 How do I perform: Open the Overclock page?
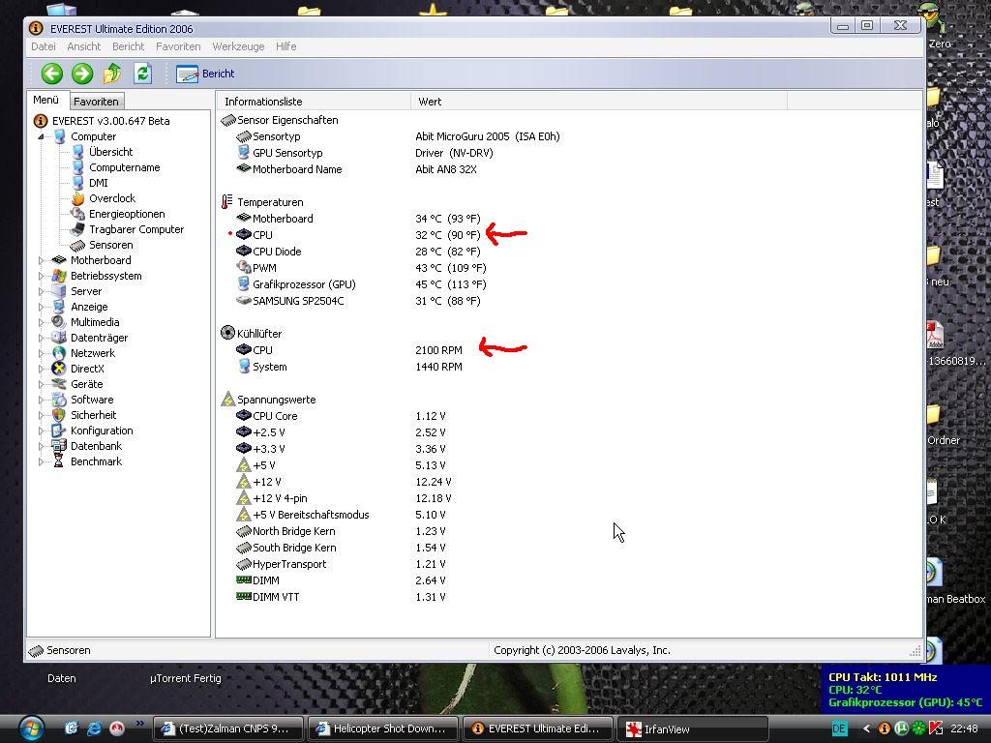click(x=112, y=198)
